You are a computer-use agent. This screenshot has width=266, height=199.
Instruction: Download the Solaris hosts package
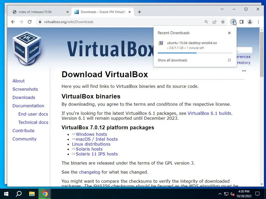click(x=89, y=149)
